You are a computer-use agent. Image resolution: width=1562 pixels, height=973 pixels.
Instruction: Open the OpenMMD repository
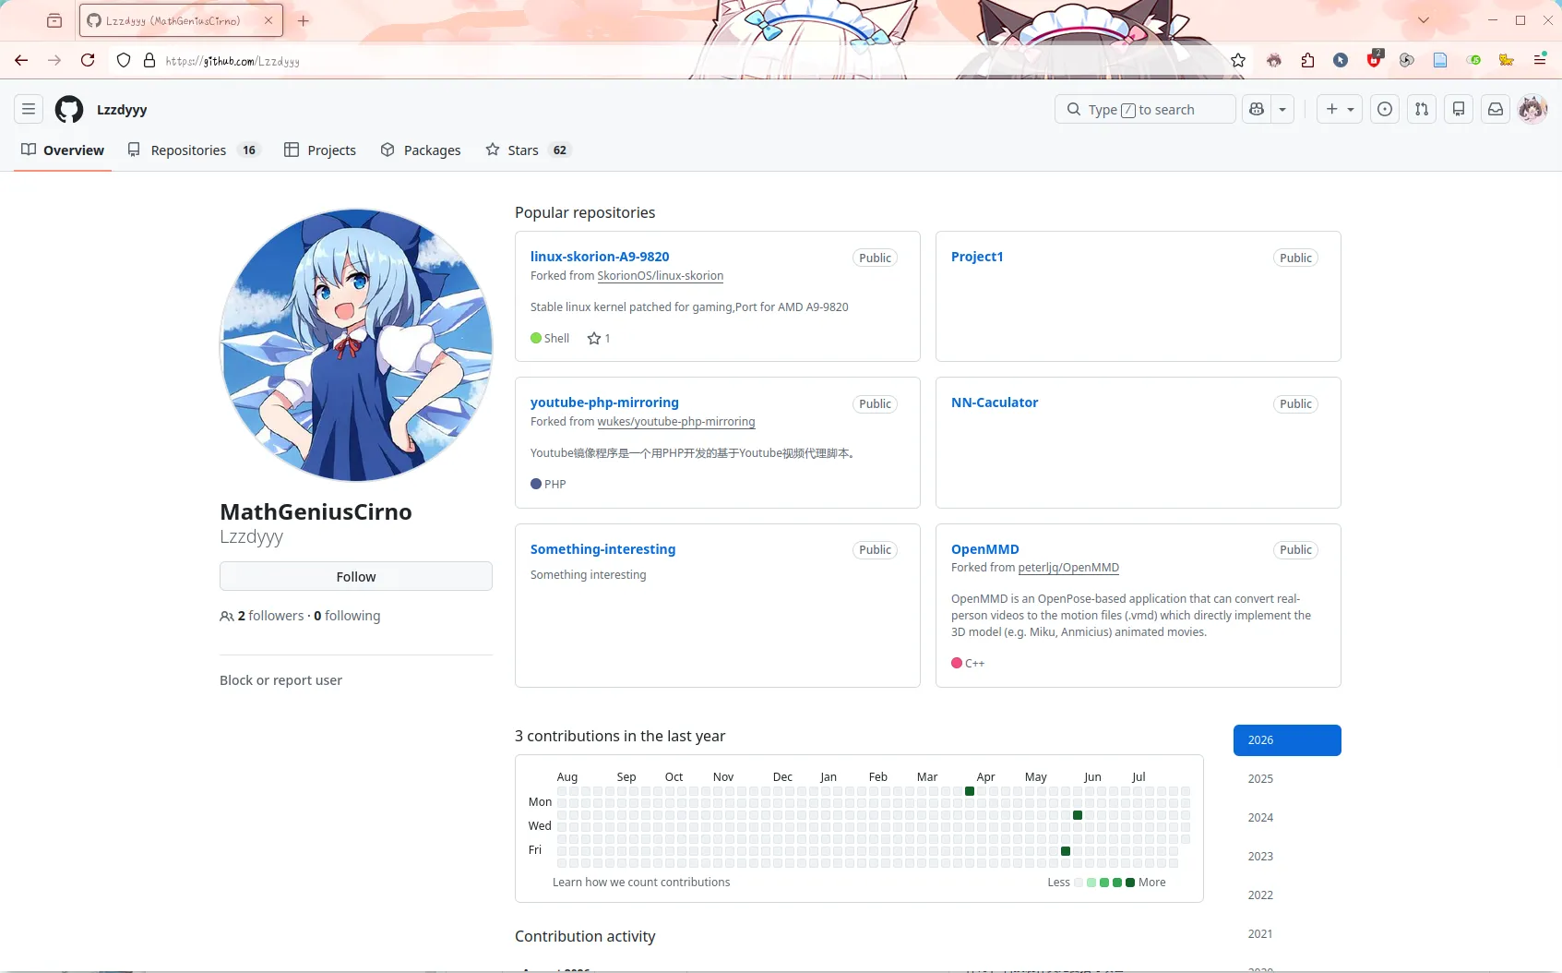[985, 549]
